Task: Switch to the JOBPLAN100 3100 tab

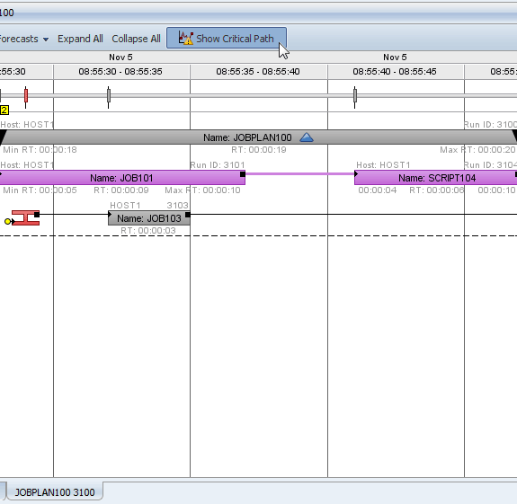Action: (x=55, y=492)
